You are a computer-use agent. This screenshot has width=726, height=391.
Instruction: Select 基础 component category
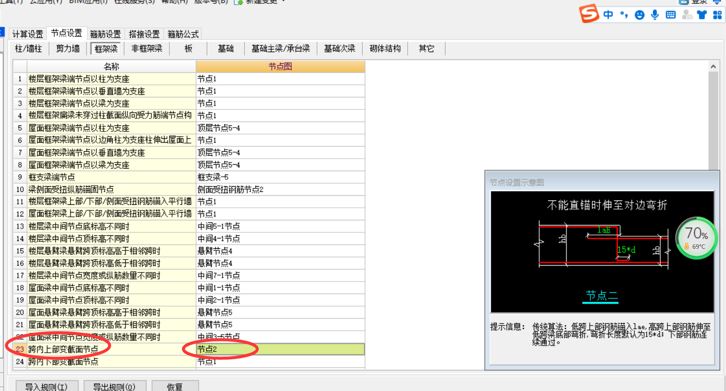click(x=226, y=49)
